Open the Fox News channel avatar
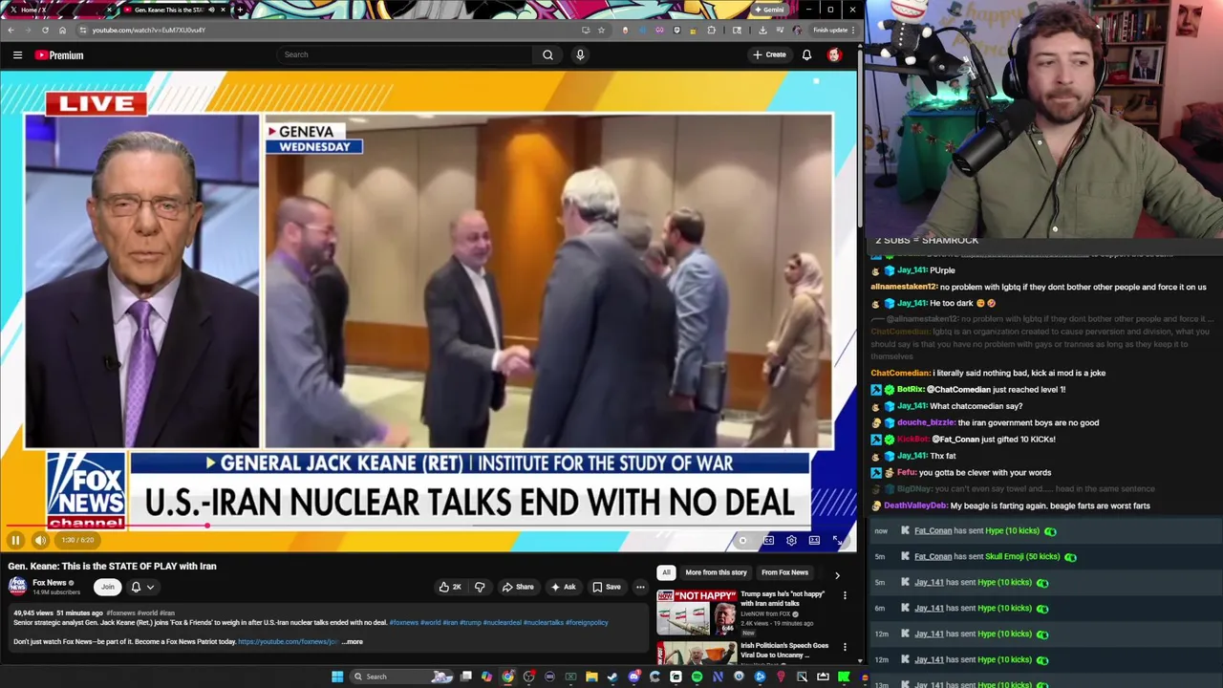1223x688 pixels. coord(17,586)
